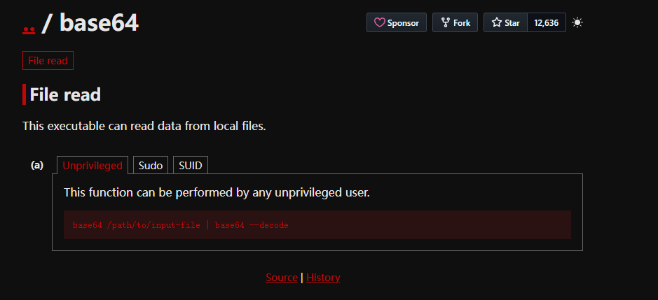Switch to the SUID tab
658x300 pixels.
pyautogui.click(x=191, y=166)
